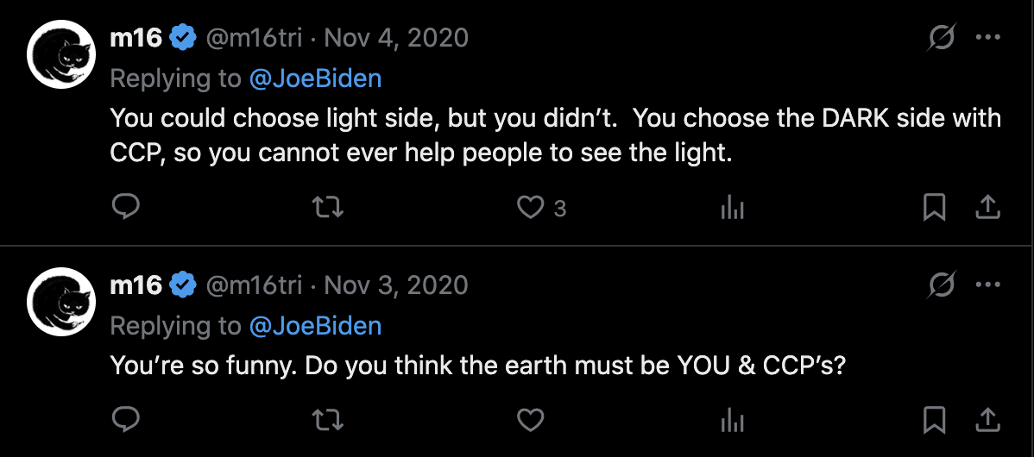Open Grok icon on Nov 3 tweet
This screenshot has height=457, width=1034.
(943, 285)
